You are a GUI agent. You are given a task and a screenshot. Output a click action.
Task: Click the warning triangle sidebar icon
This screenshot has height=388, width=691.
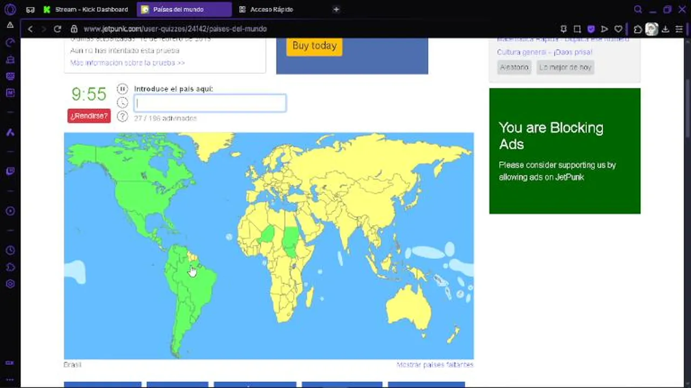(x=10, y=25)
